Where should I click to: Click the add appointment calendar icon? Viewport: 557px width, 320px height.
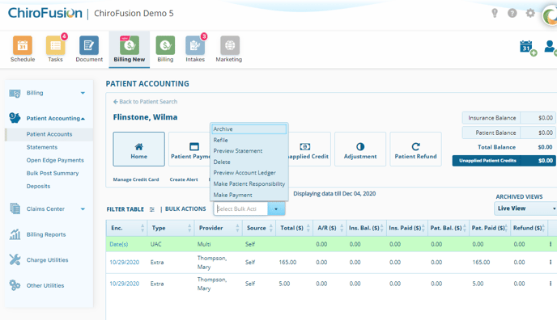point(528,48)
